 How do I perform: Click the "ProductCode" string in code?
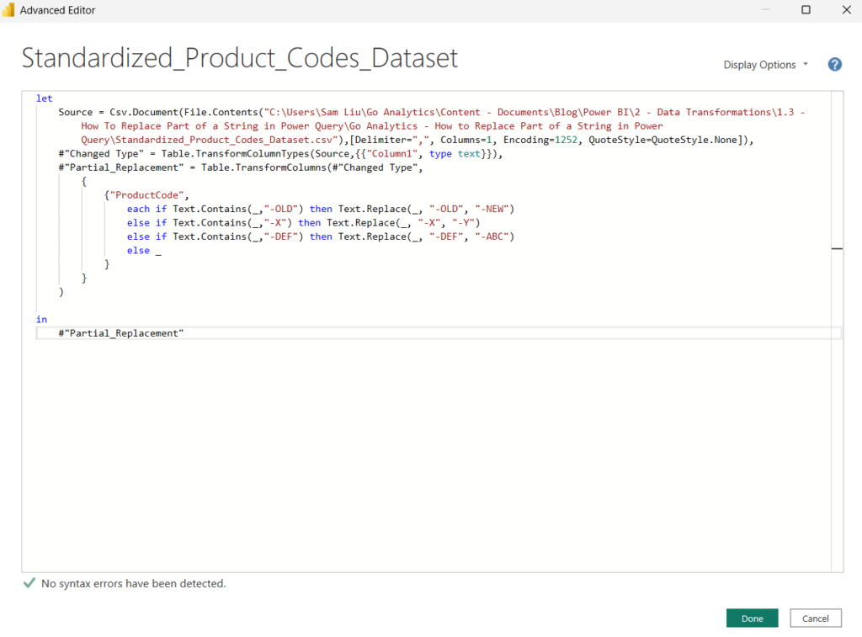[146, 195]
